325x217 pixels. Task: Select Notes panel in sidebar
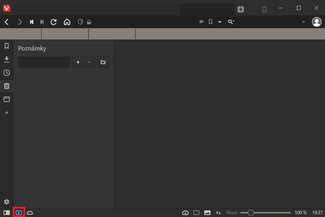6,86
